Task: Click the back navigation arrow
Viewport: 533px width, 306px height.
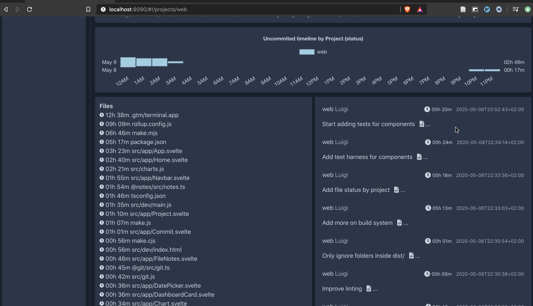Action: coord(6,9)
